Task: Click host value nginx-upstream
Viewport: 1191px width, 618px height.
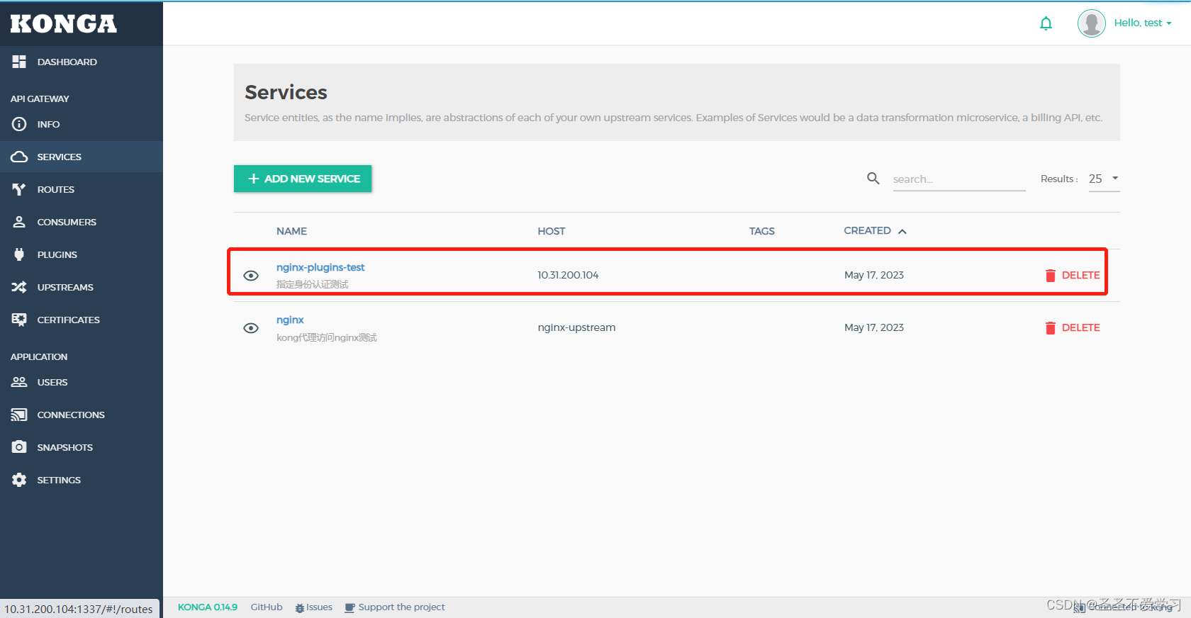Action: [576, 327]
